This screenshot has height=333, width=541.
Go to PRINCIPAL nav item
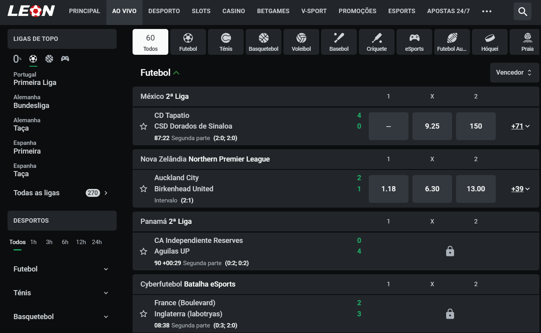pyautogui.click(x=85, y=11)
